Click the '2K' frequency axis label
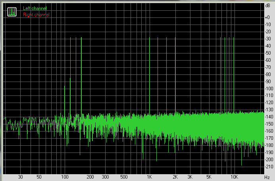 pyautogui.click(x=175, y=177)
